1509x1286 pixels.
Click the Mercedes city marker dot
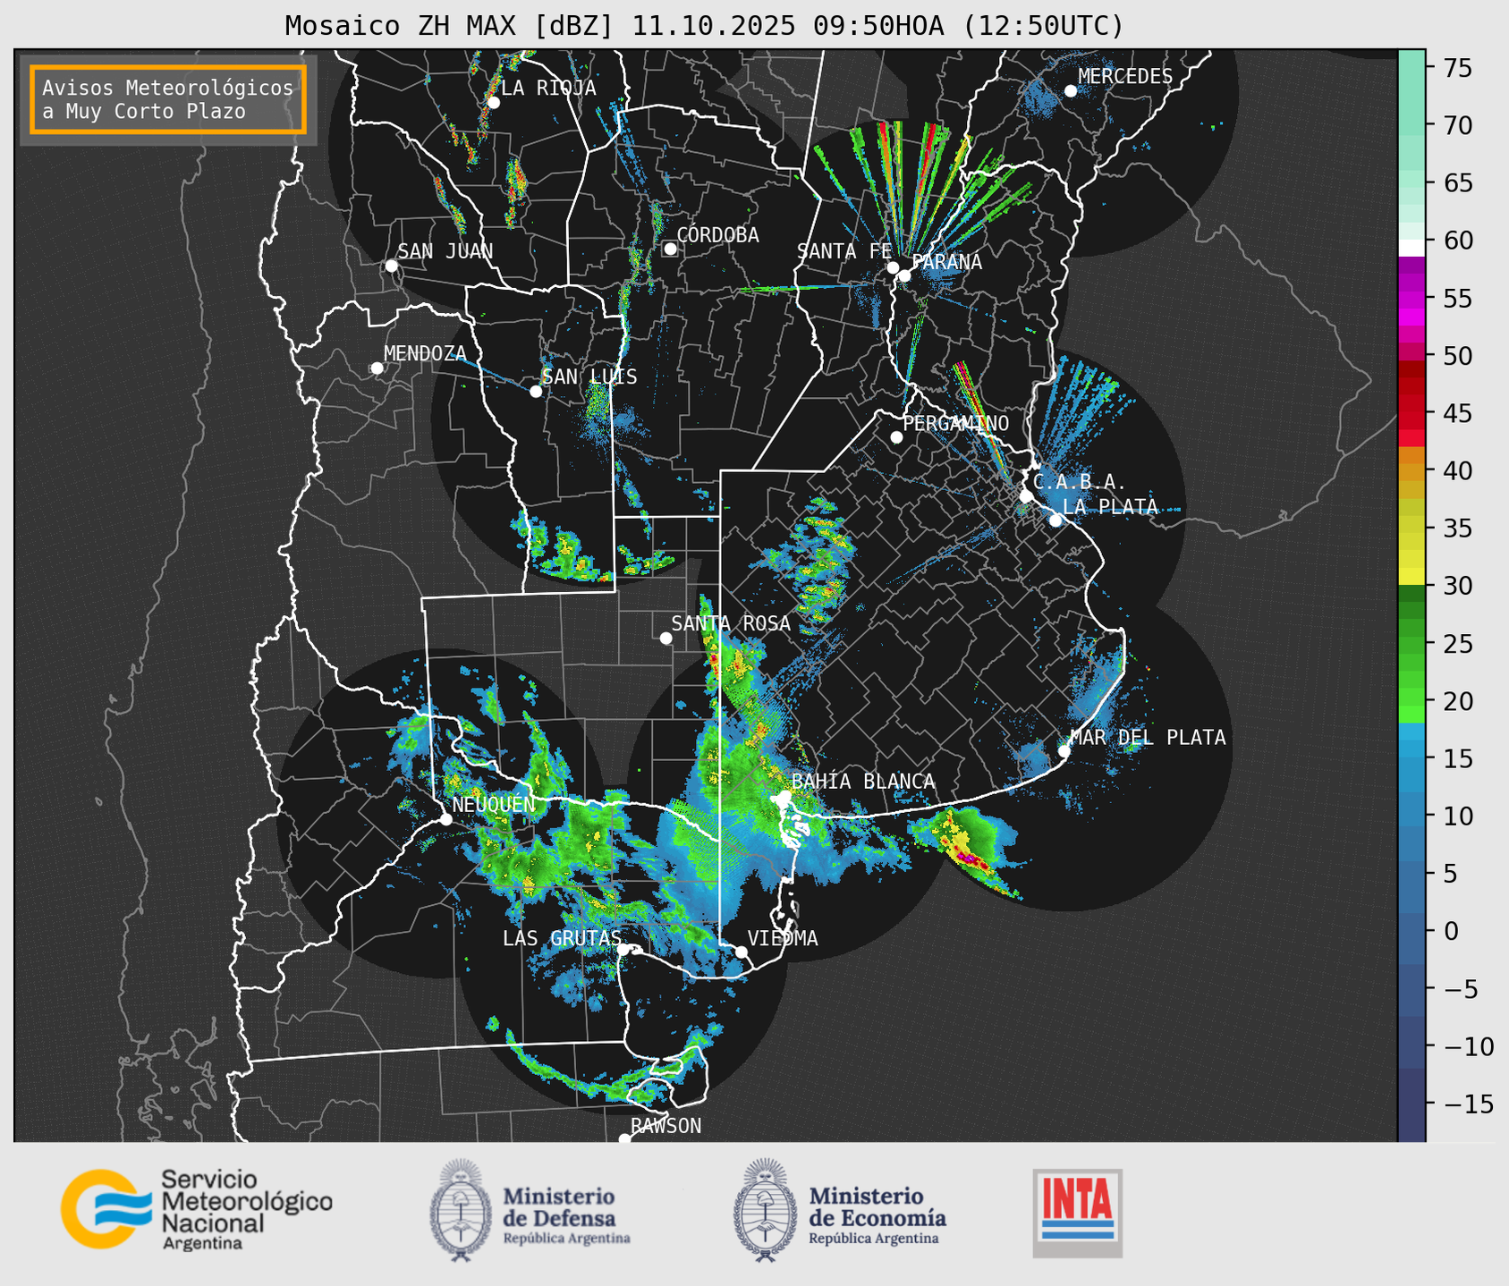1070,91
